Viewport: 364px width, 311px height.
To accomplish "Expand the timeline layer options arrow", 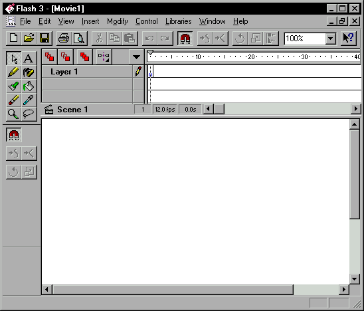I will 136,57.
